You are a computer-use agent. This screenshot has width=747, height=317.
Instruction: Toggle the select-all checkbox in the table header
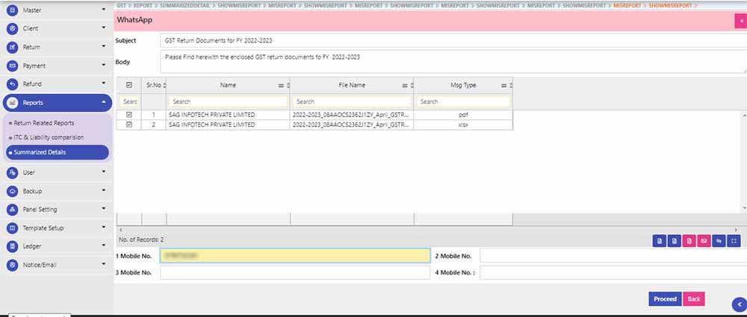point(129,85)
